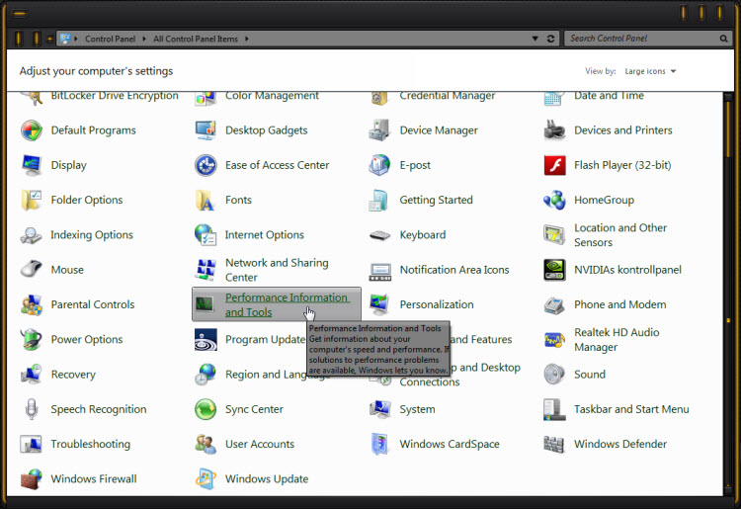Open the Getting Started icon
This screenshot has width=741, height=509.
(380, 200)
